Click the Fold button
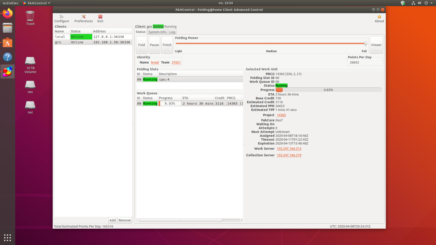This screenshot has height=245, width=436. pyautogui.click(x=142, y=45)
